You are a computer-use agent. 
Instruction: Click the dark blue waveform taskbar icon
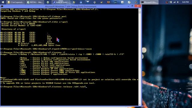115,2
